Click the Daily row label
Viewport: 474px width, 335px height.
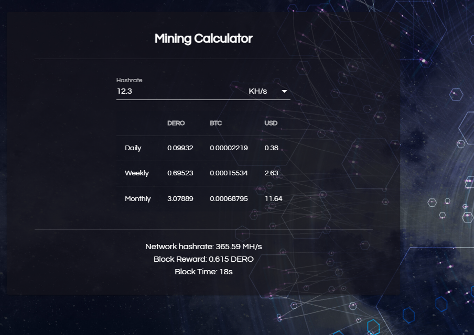pos(133,148)
